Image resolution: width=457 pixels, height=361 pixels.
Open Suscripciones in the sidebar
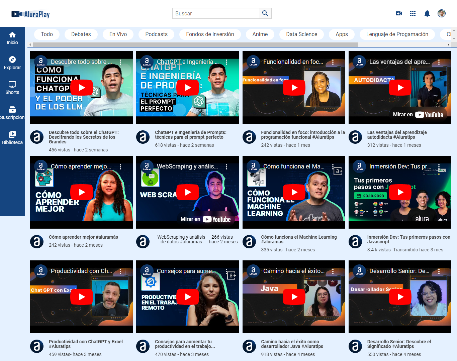point(12,113)
